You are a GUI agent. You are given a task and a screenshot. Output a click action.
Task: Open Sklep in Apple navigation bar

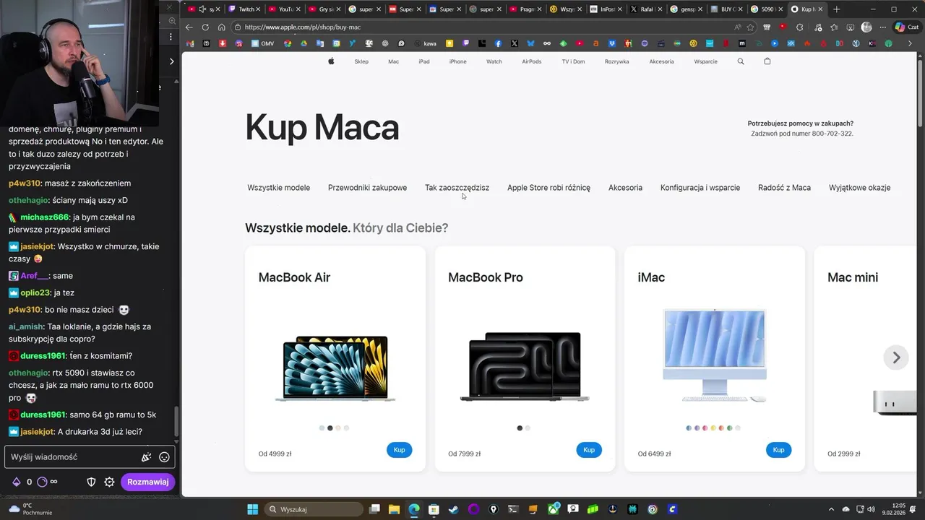361,61
